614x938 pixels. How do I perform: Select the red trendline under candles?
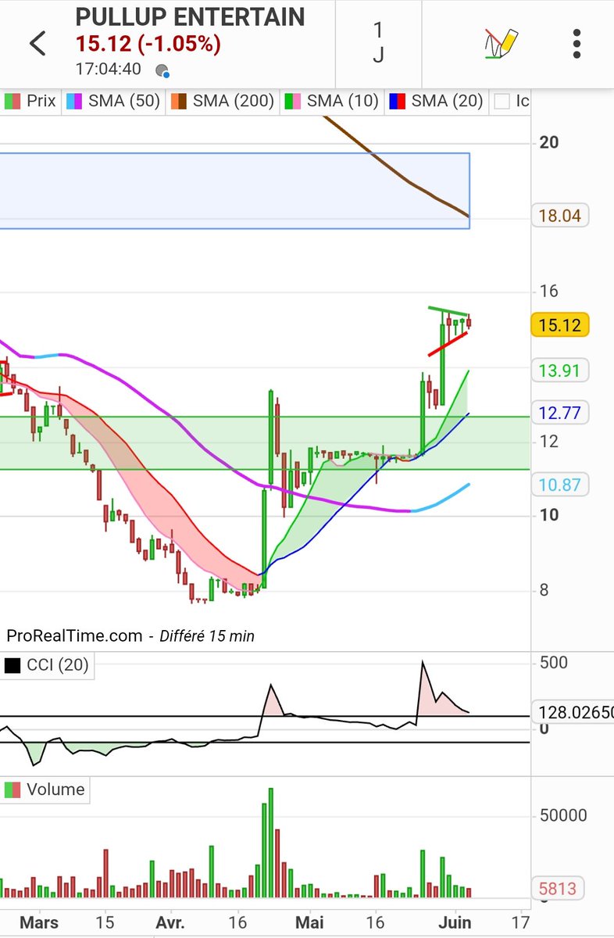[x=448, y=343]
